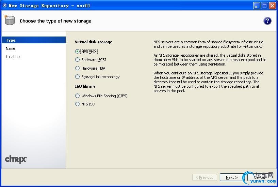This screenshot has height=187, width=278.
Task: Go to the Type wizard step
Action: [34, 40]
